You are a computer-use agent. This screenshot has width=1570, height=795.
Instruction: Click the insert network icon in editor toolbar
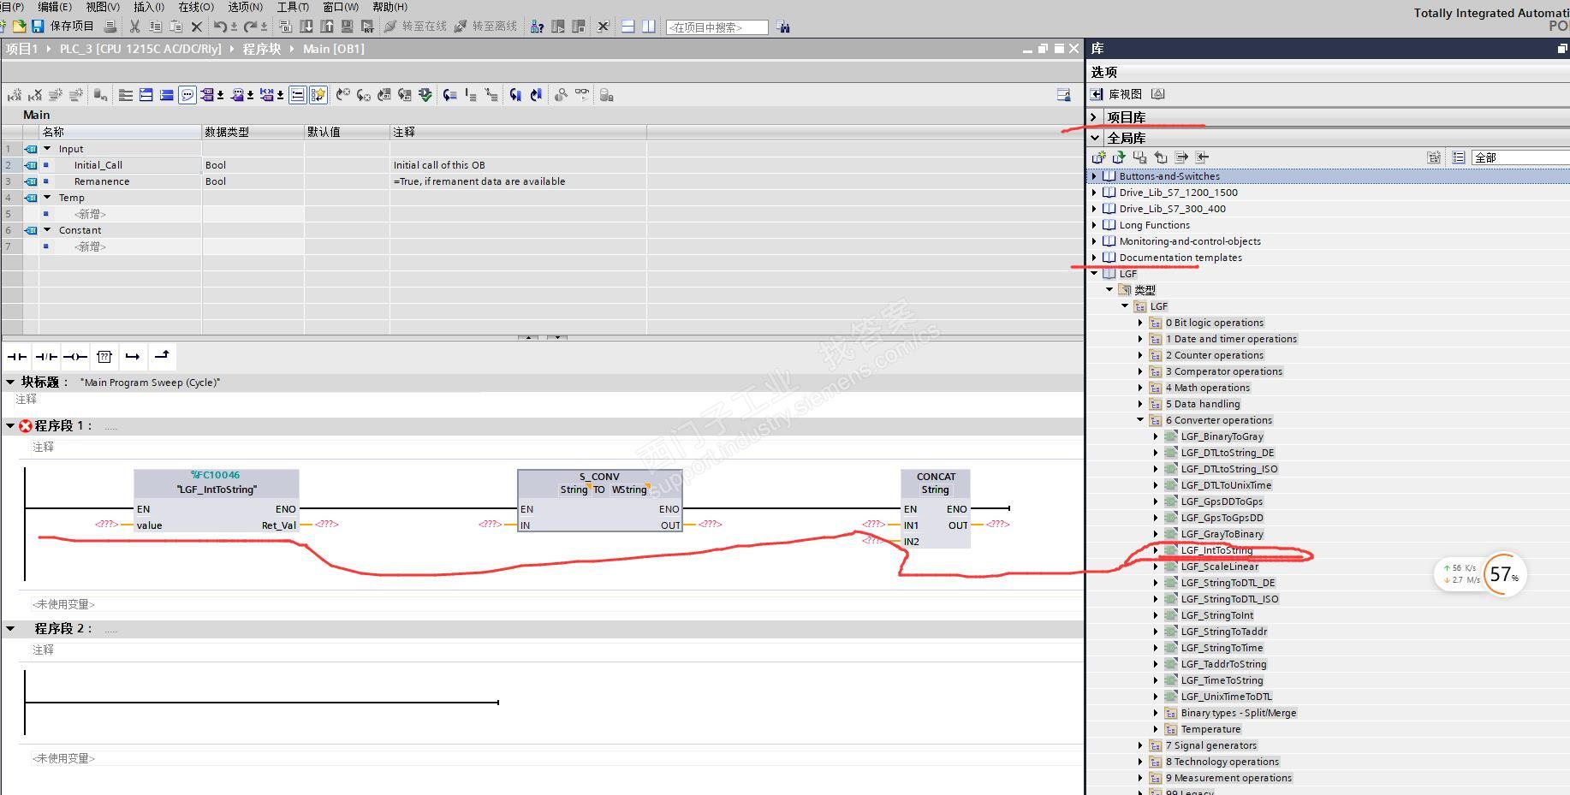pyautogui.click(x=15, y=95)
